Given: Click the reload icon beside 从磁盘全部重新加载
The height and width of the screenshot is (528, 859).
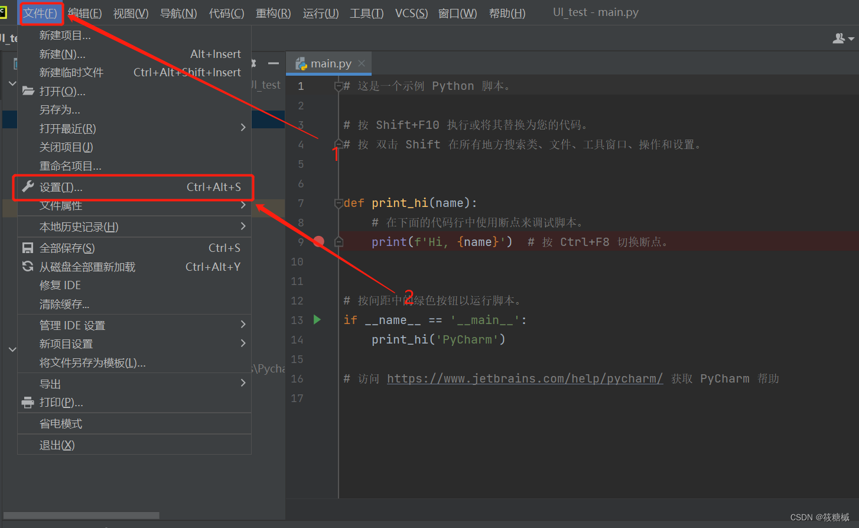Looking at the screenshot, I should coord(27,267).
